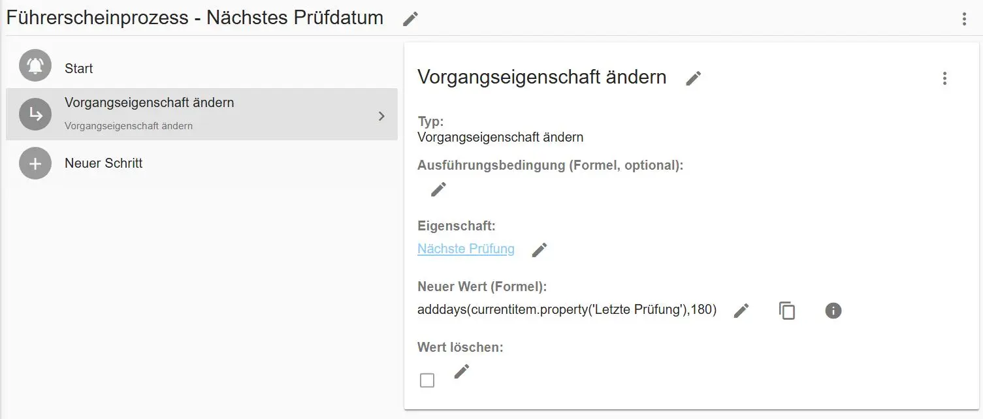Viewport: 983px width, 419px height.
Task: Expand the Vorgangseigenschaft ändern step chevron
Action: (382, 116)
